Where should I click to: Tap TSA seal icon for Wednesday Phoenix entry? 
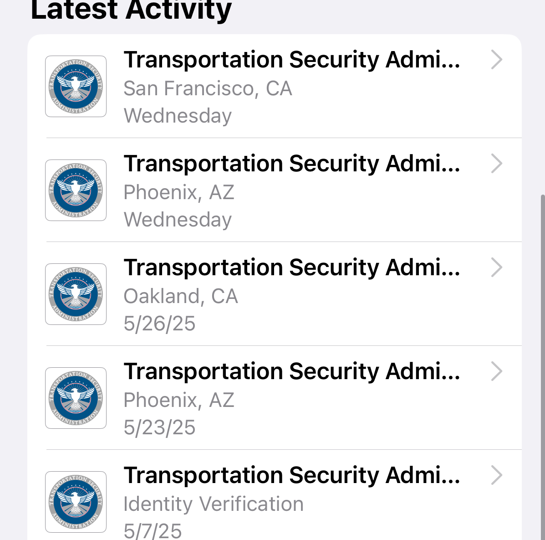[76, 190]
